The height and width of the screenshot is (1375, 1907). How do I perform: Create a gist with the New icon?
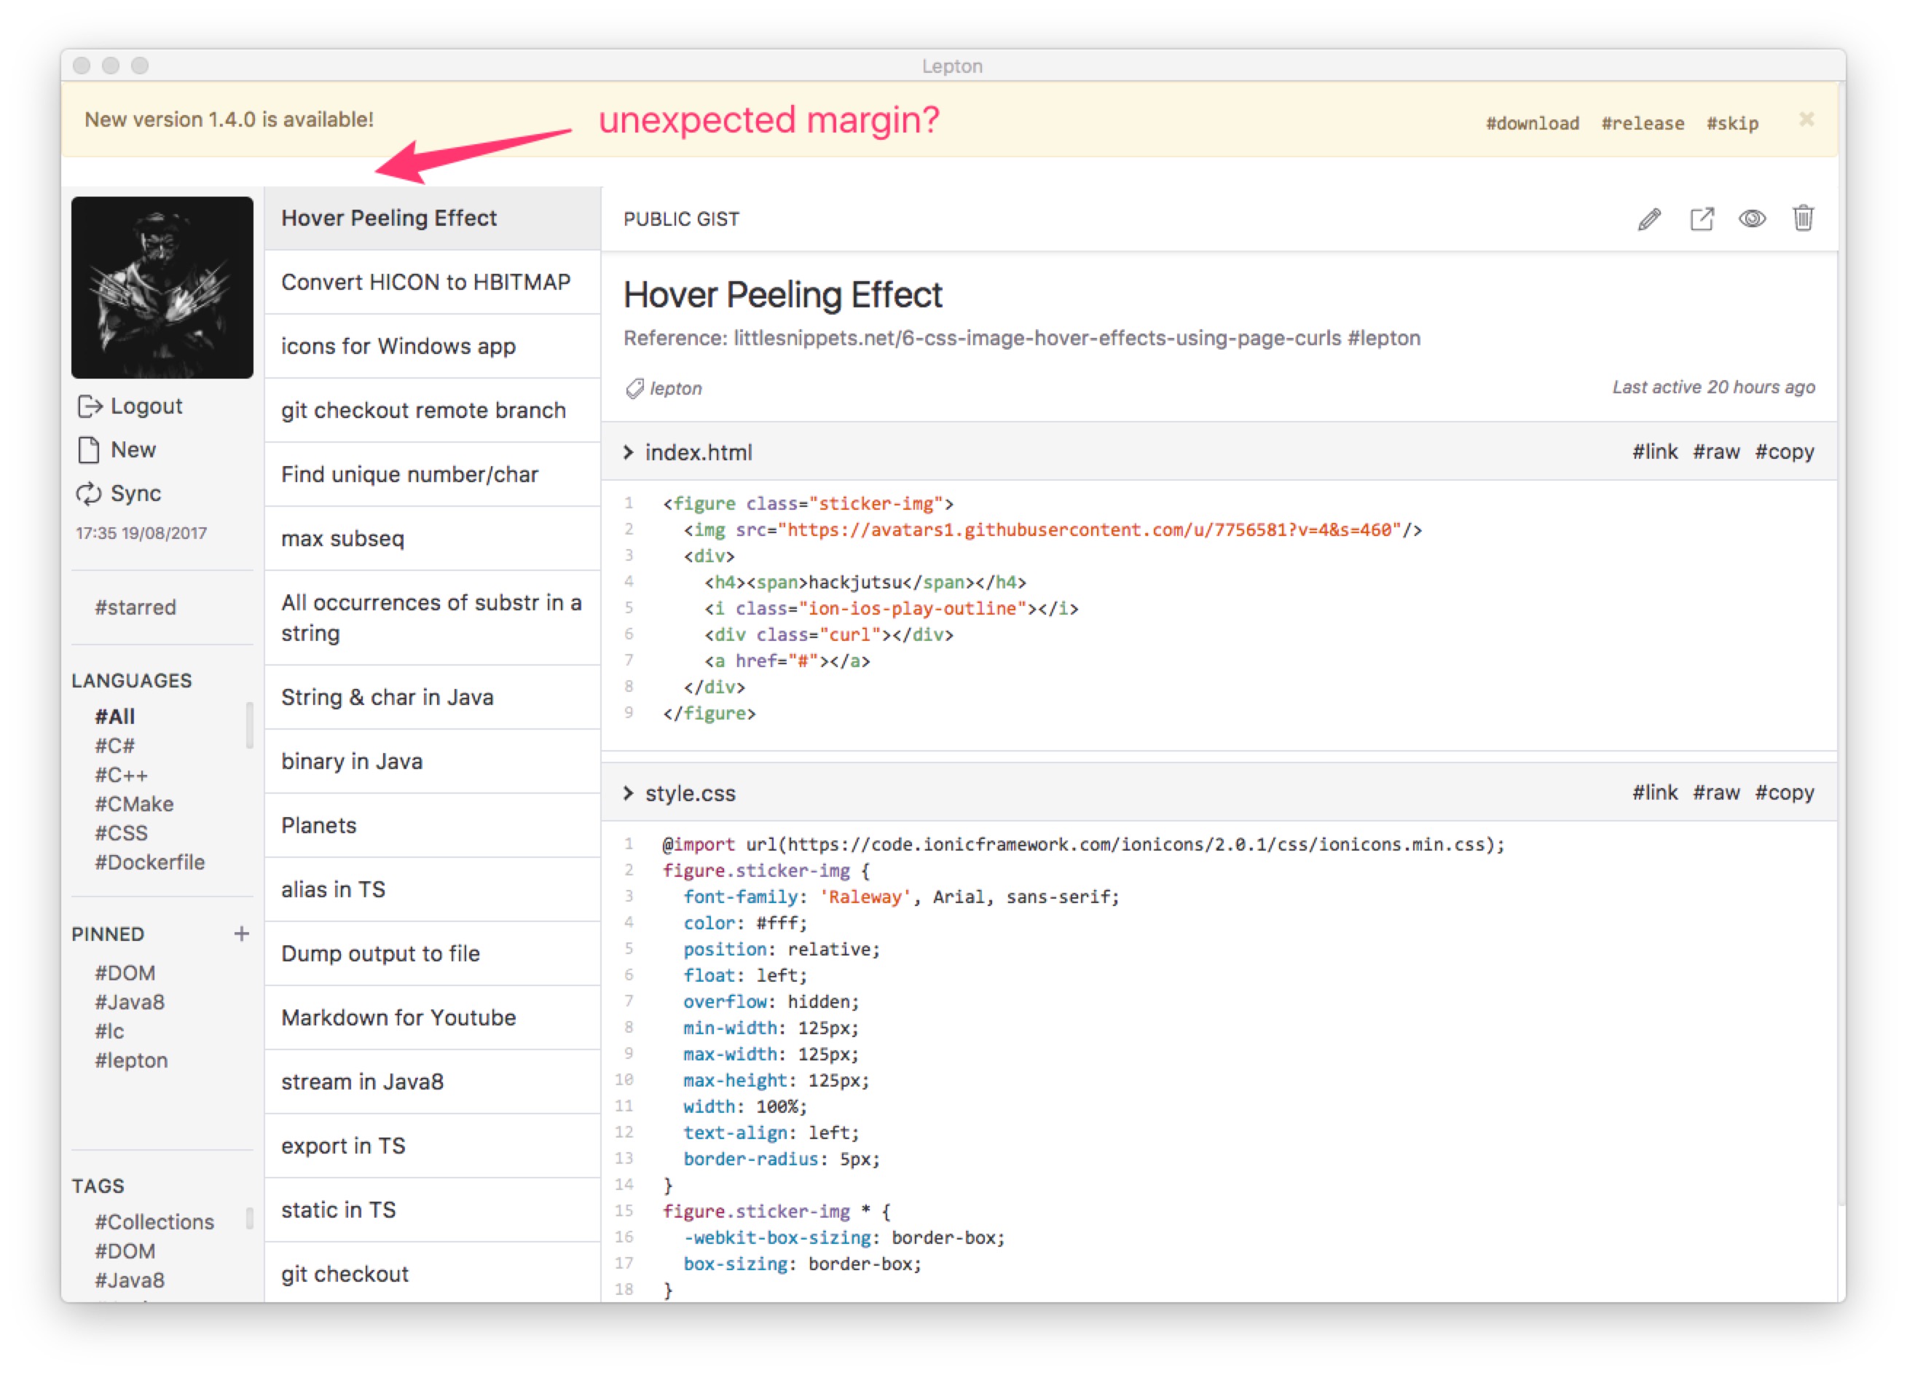click(x=89, y=449)
